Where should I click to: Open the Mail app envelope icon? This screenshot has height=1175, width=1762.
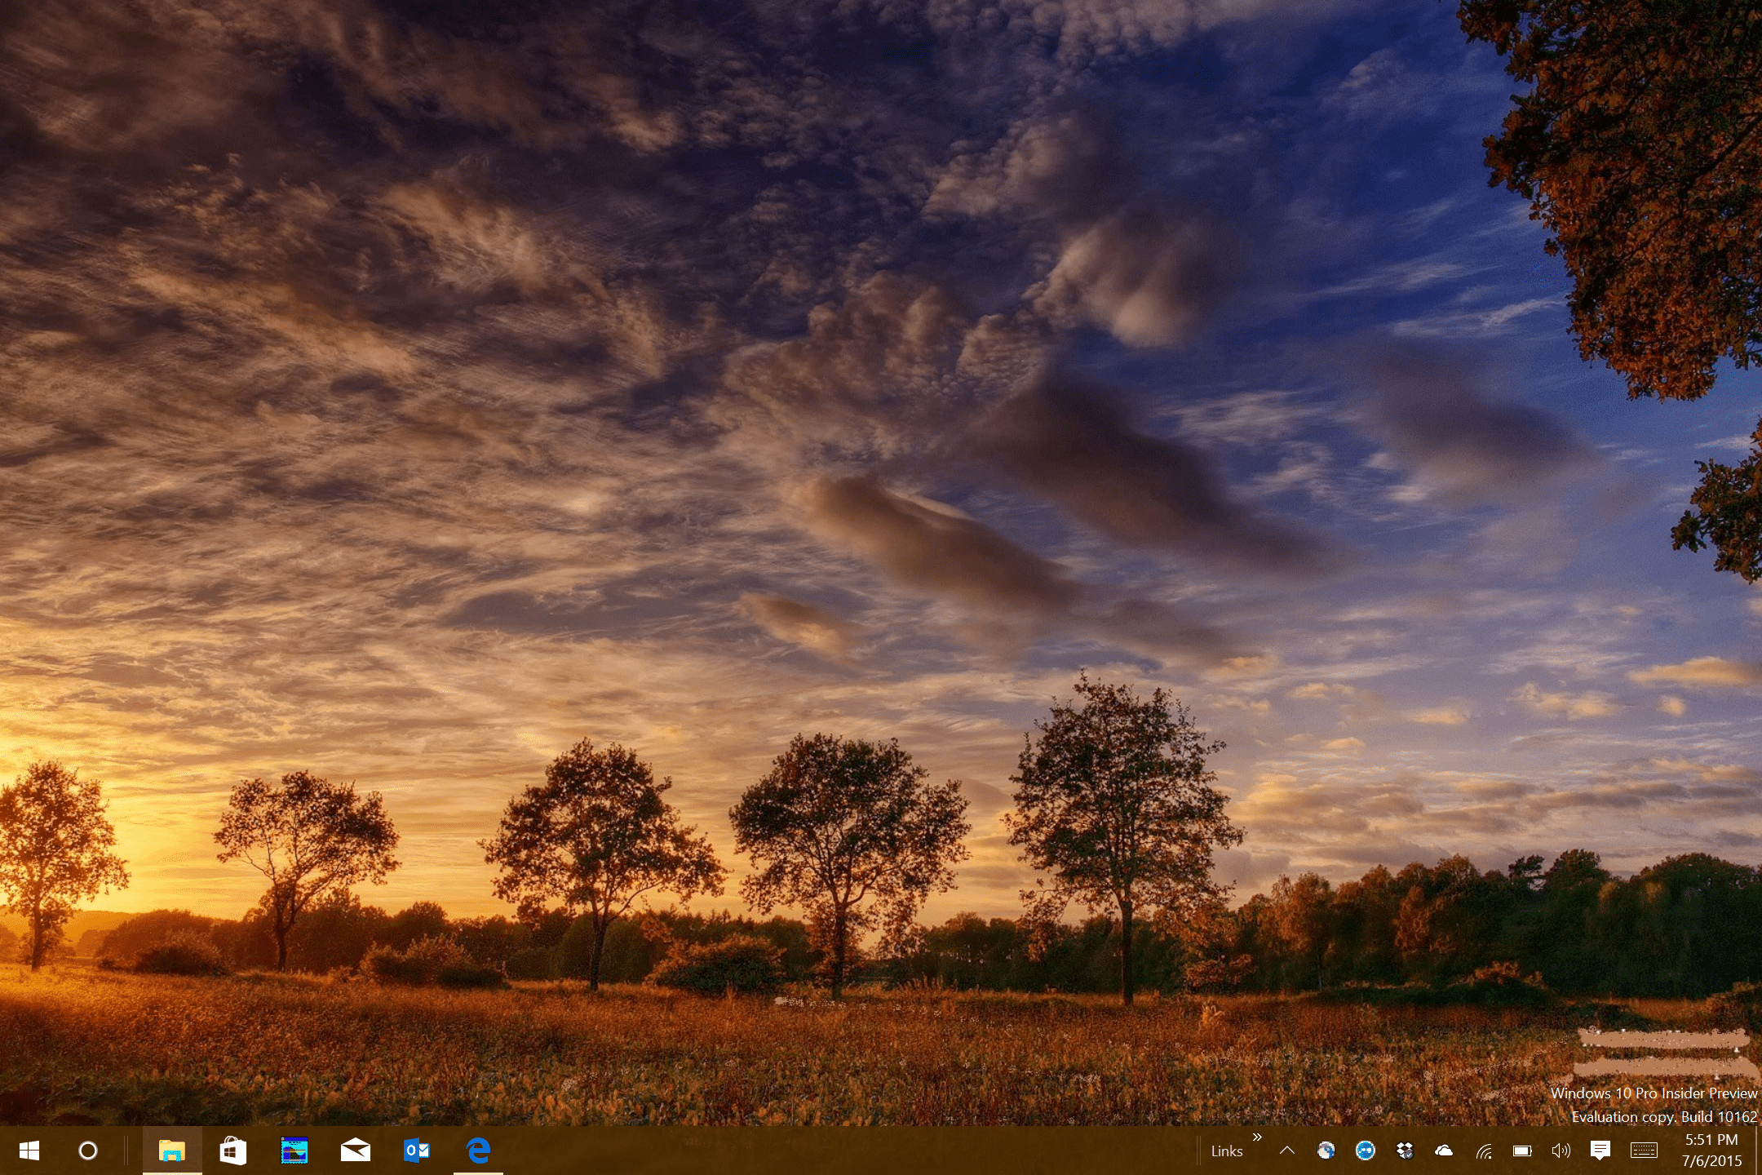pos(355,1151)
